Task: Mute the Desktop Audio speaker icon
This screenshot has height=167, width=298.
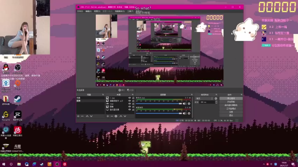Action: 184,113
